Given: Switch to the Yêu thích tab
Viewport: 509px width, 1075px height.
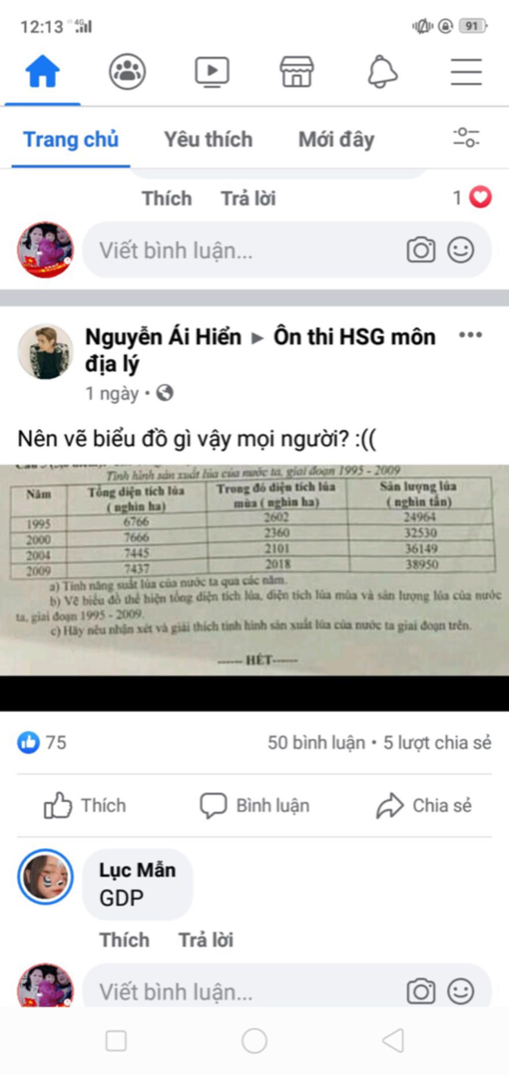Looking at the screenshot, I should 208,140.
